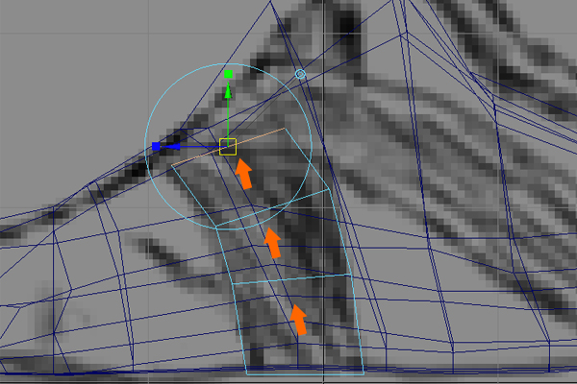Click the green Y-axis arrow cone
577x384 pixels.
[228, 91]
